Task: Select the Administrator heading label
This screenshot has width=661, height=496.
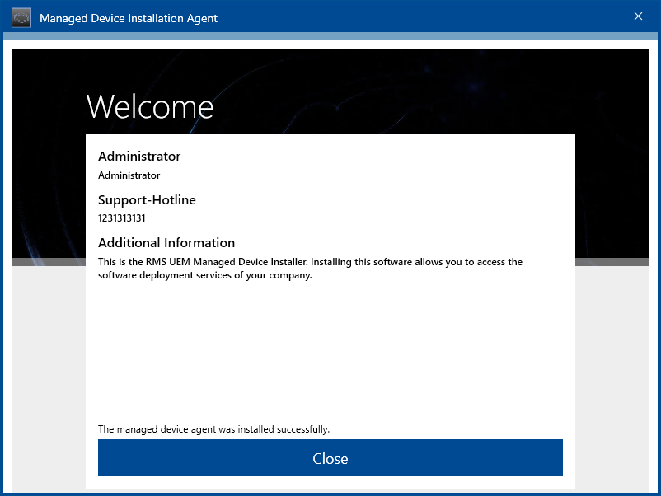Action: 139,157
